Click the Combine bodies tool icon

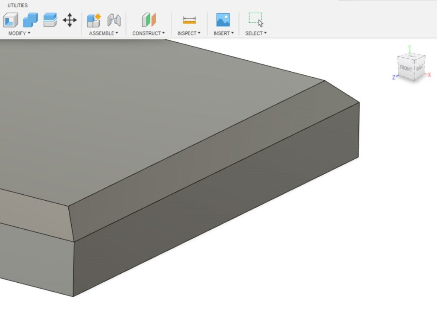(30, 20)
